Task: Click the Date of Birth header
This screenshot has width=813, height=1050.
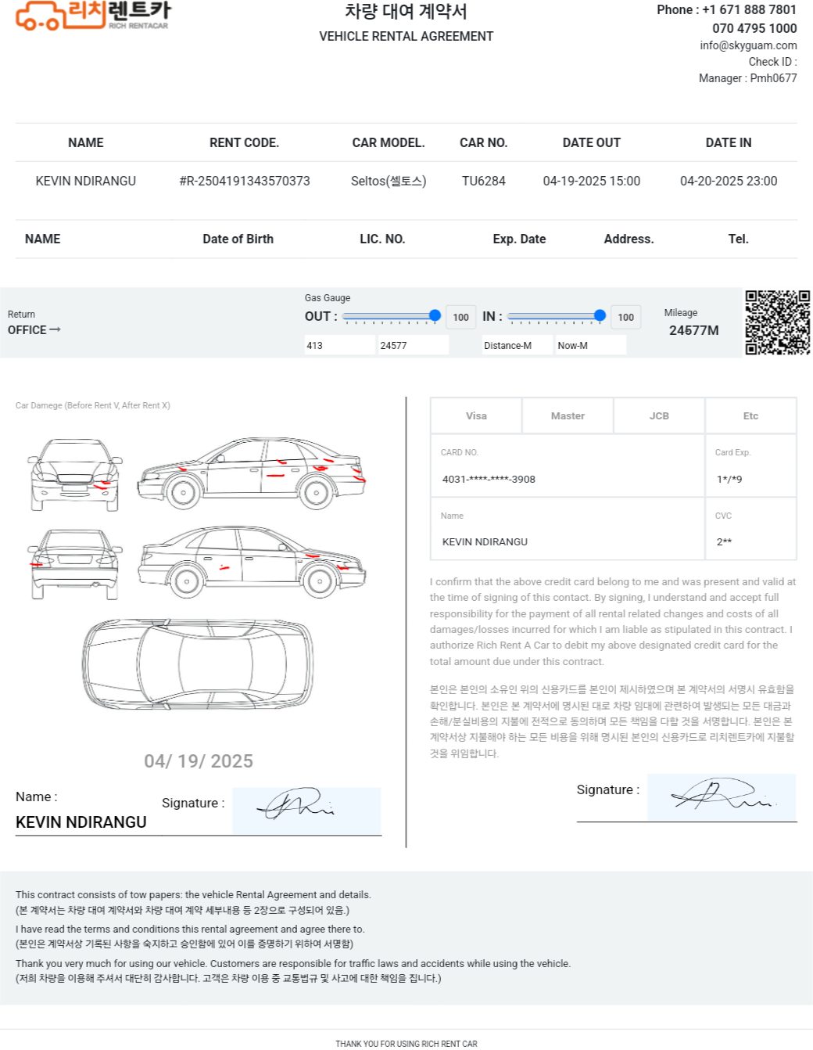Action: click(x=238, y=239)
